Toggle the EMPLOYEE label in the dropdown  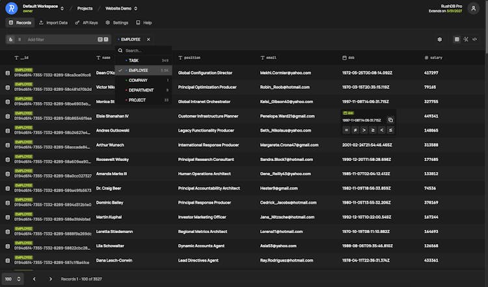pyautogui.click(x=139, y=70)
